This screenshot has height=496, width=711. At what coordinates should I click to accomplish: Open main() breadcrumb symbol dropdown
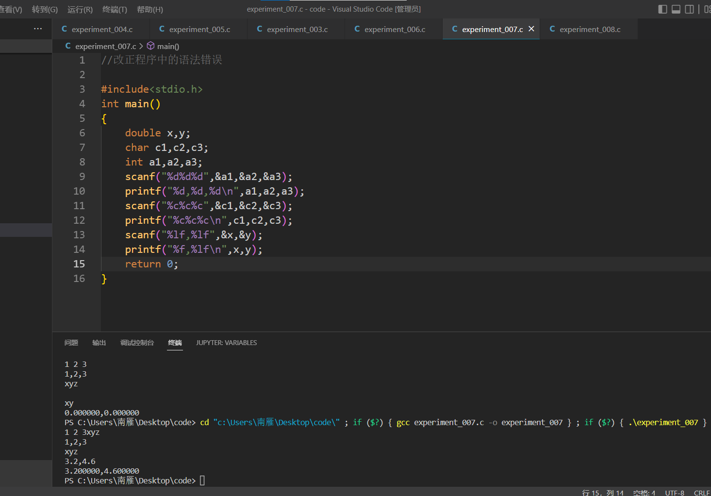[168, 46]
